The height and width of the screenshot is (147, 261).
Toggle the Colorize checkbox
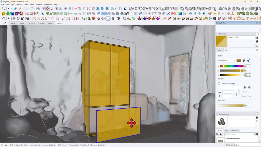239,92
